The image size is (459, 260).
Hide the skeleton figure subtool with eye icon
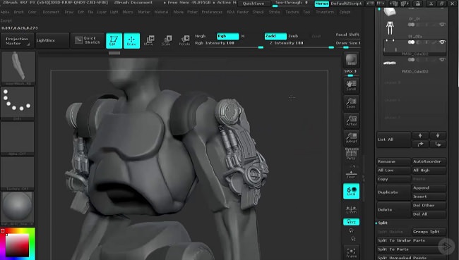(x=442, y=25)
